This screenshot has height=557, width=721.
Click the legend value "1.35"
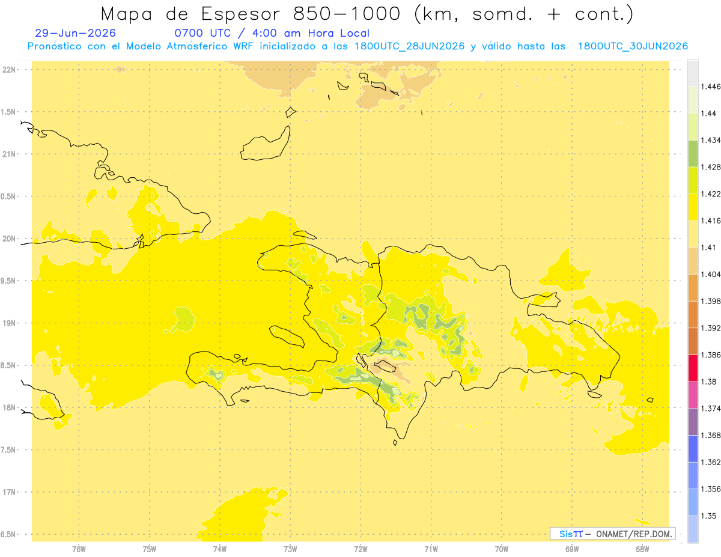tap(708, 516)
